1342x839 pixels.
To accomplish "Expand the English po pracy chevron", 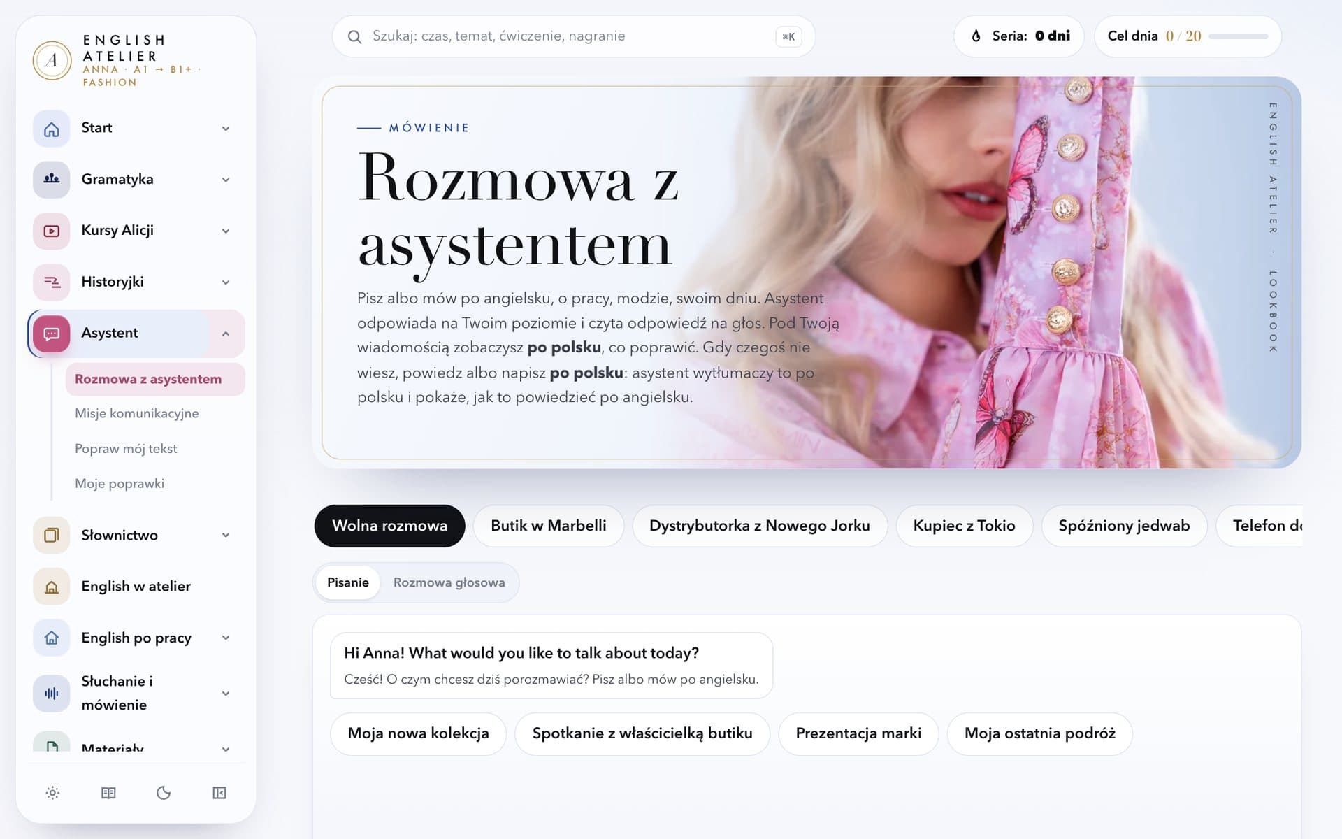I will pyautogui.click(x=226, y=638).
